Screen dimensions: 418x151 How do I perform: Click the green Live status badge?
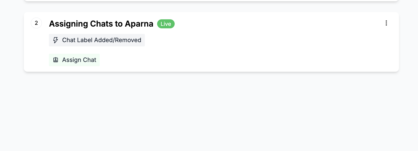(166, 24)
